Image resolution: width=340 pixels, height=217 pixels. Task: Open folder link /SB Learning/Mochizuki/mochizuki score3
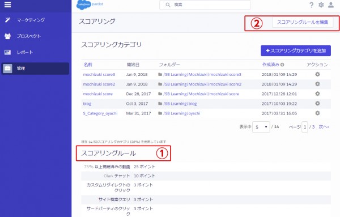pos(202,75)
